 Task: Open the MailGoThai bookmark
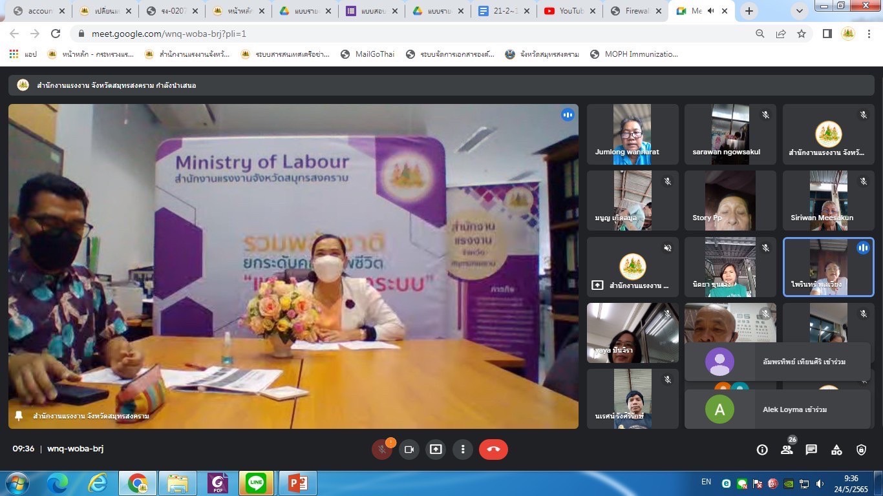click(x=367, y=54)
